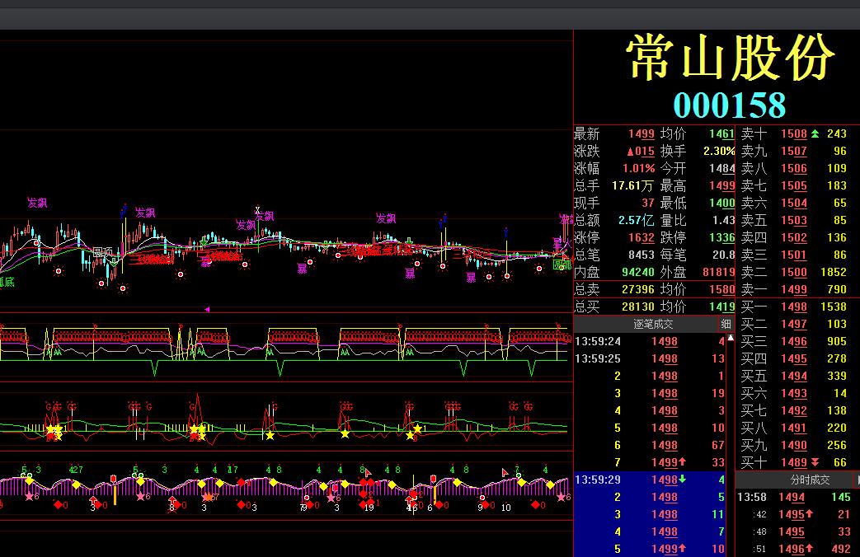
Task: Click the 涨跌 value 015
Action: [x=641, y=152]
